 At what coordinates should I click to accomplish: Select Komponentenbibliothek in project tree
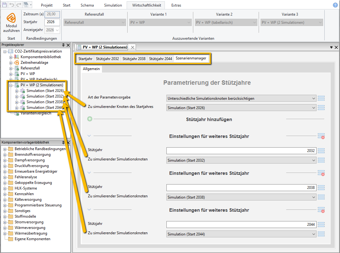pyautogui.click(x=41, y=57)
